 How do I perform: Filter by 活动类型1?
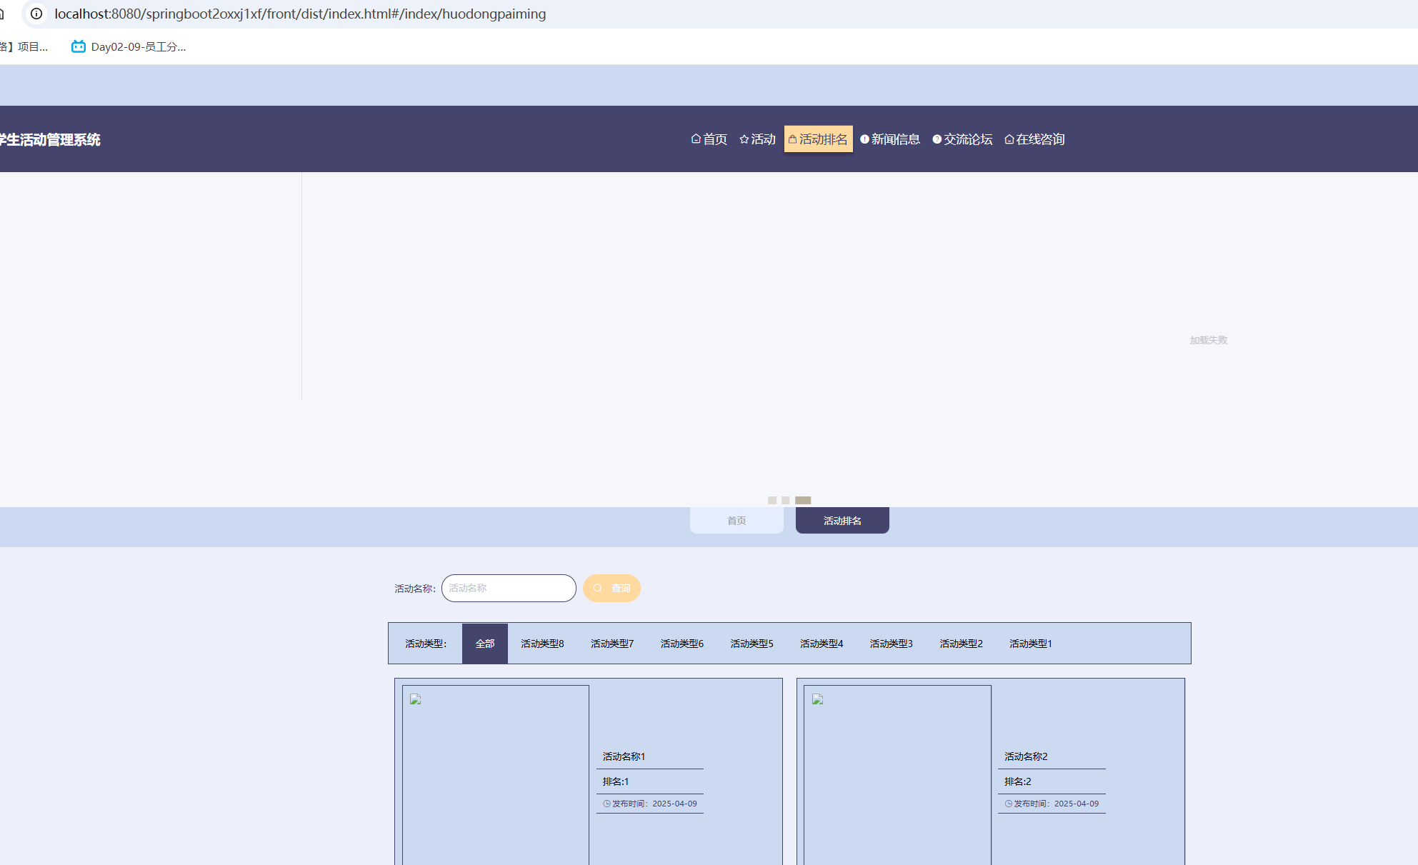point(1030,644)
